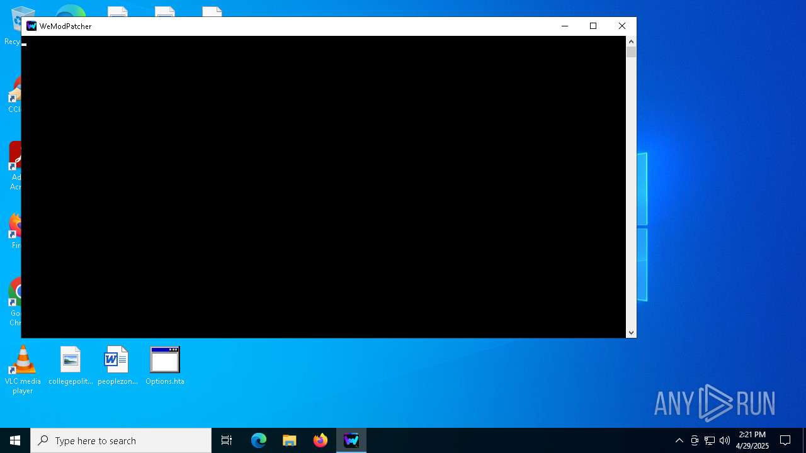The width and height of the screenshot is (806, 453).
Task: Click the taskbar search box
Action: click(x=121, y=440)
